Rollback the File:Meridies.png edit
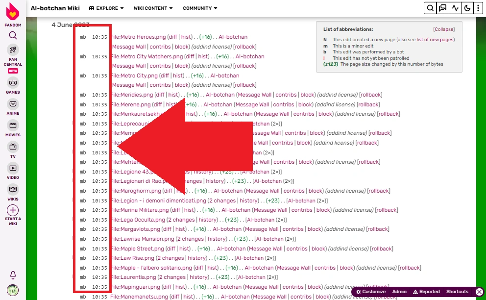Screen dimensions: 486x300 [371, 95]
